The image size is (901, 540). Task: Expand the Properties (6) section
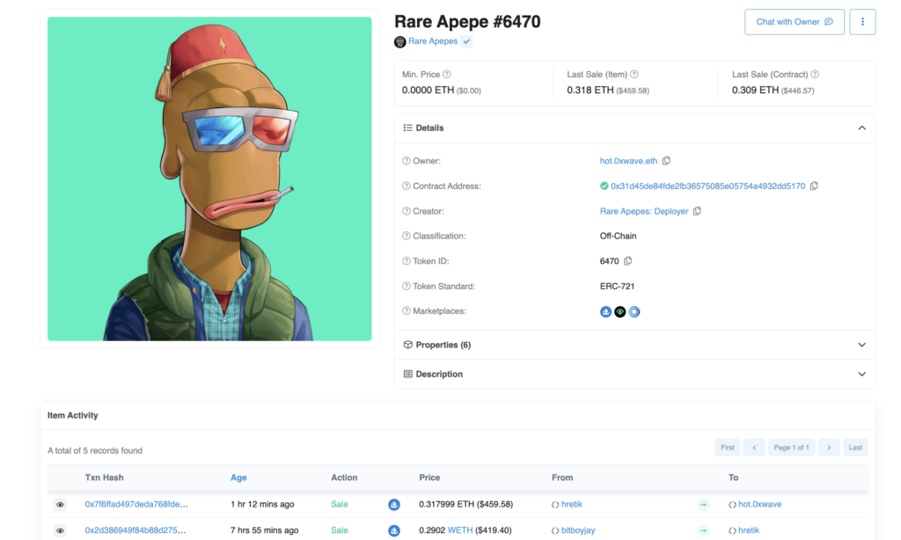[861, 345]
